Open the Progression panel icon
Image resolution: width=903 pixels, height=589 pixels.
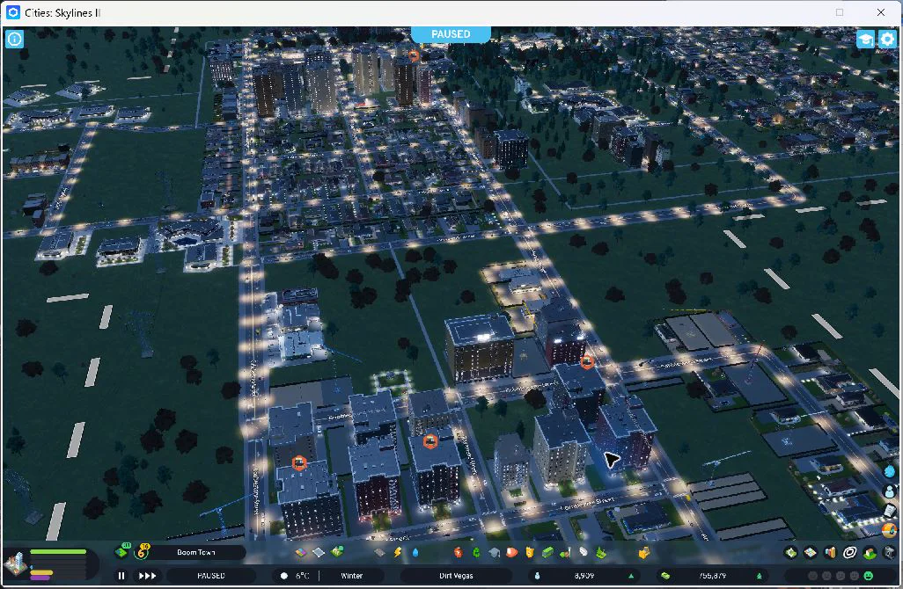coord(870,553)
